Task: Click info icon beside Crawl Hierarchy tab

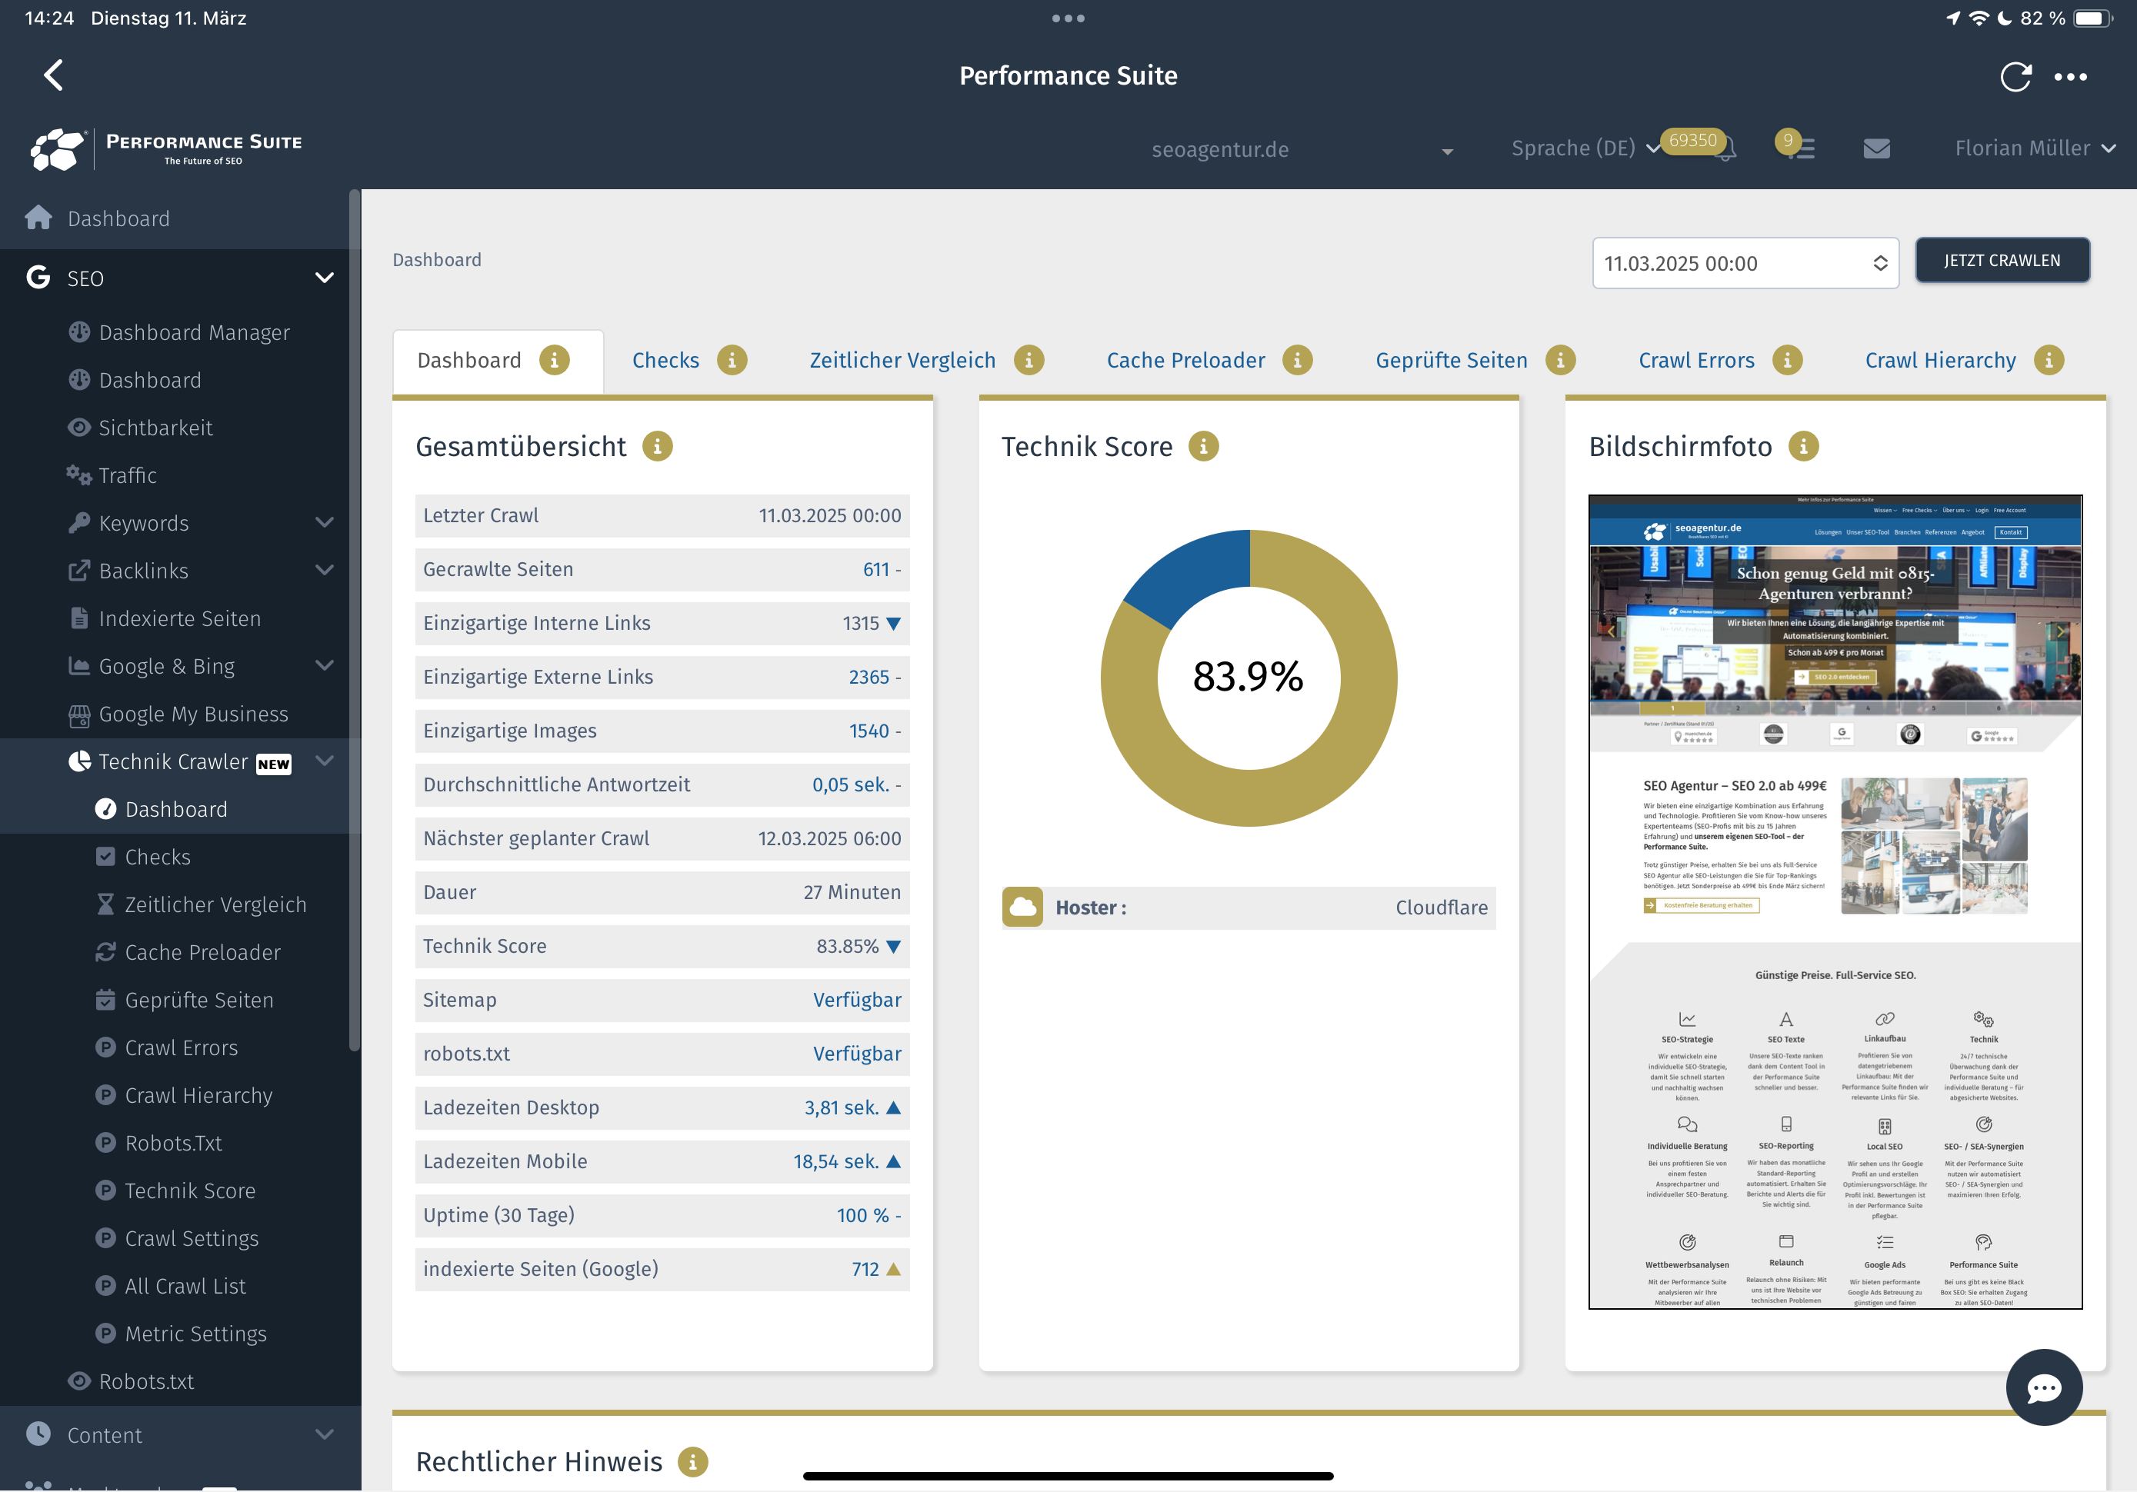Action: [2049, 360]
